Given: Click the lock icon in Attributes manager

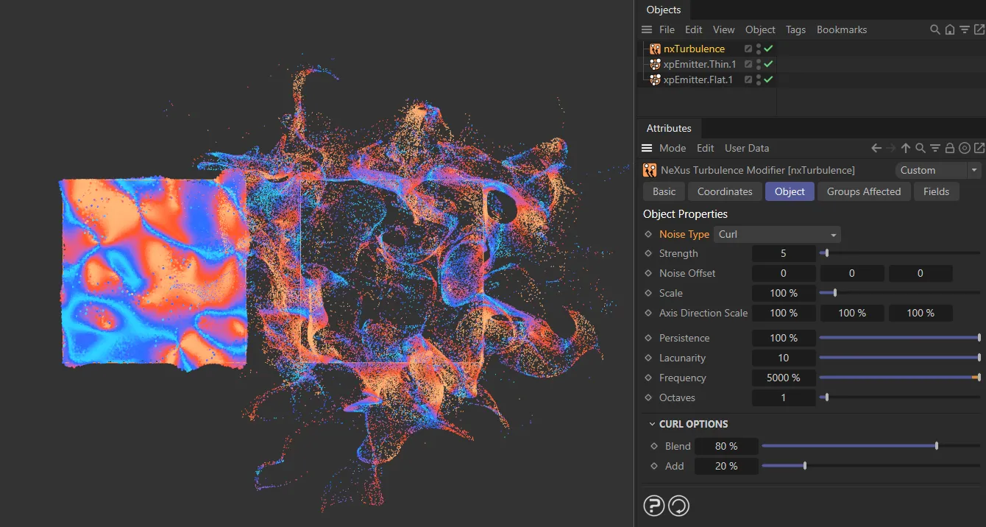Looking at the screenshot, I should coord(950,148).
